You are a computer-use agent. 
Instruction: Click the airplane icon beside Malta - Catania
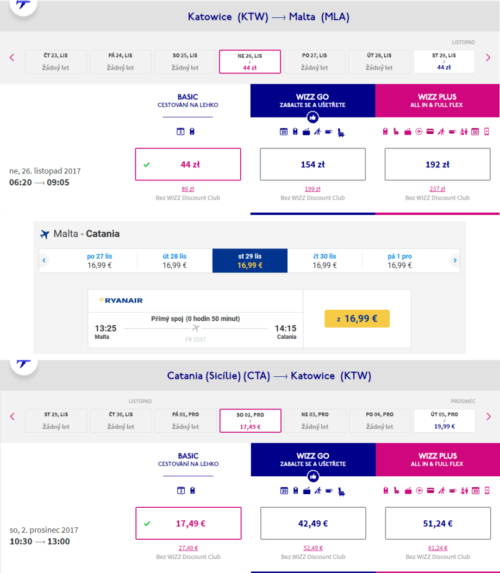point(45,234)
